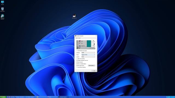The height and width of the screenshot is (98, 175).
Task: Select the RetroBar.exe desktop icon
Action: point(74,16)
